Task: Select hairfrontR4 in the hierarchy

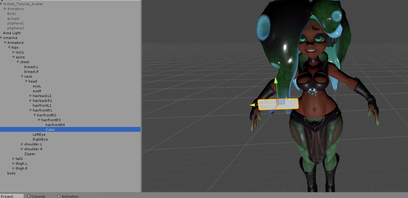Action: 55,125
